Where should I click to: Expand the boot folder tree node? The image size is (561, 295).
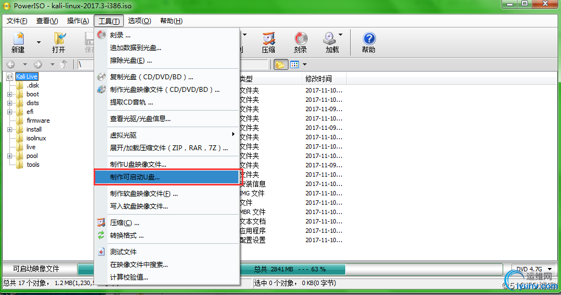click(x=10, y=95)
